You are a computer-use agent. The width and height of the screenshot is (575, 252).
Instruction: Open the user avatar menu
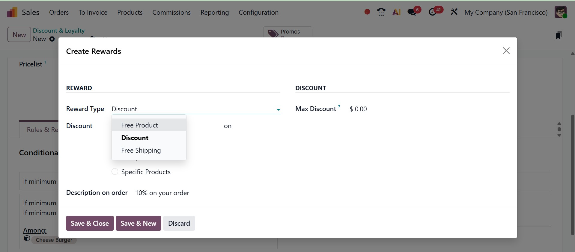560,12
